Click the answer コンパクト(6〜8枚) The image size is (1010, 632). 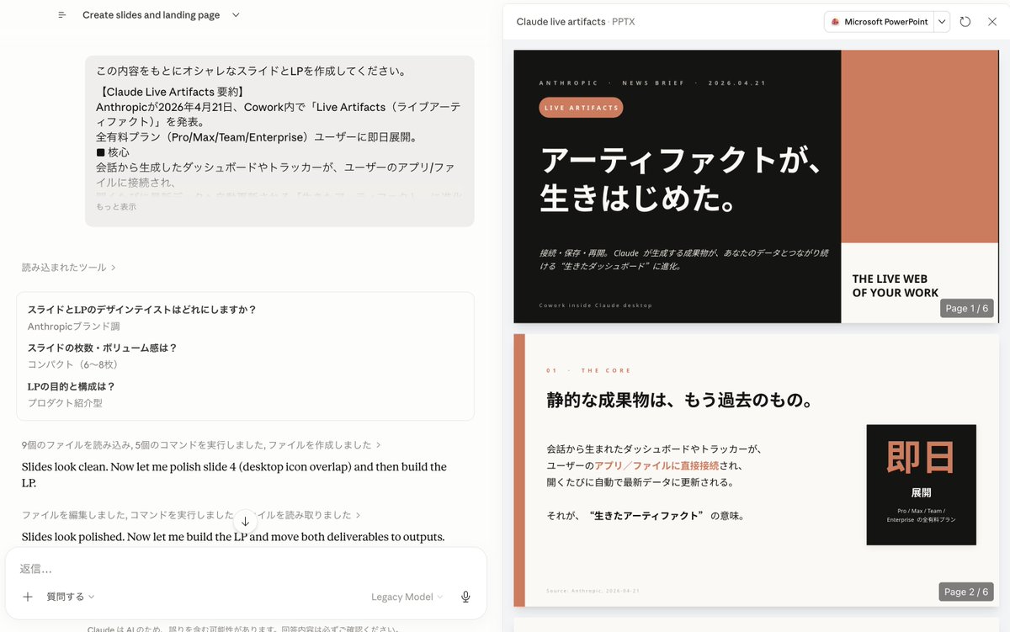72,364
